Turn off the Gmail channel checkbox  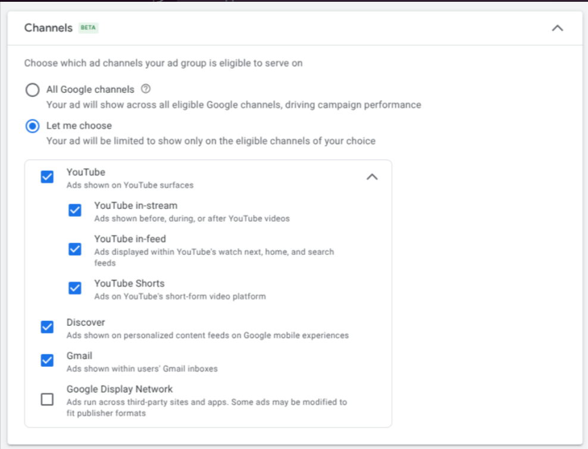pyautogui.click(x=47, y=360)
